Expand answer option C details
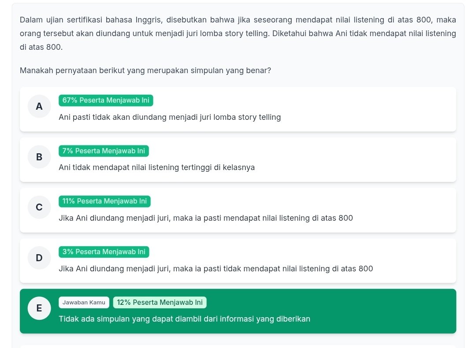Screen dimensions: 476x348 [238, 210]
